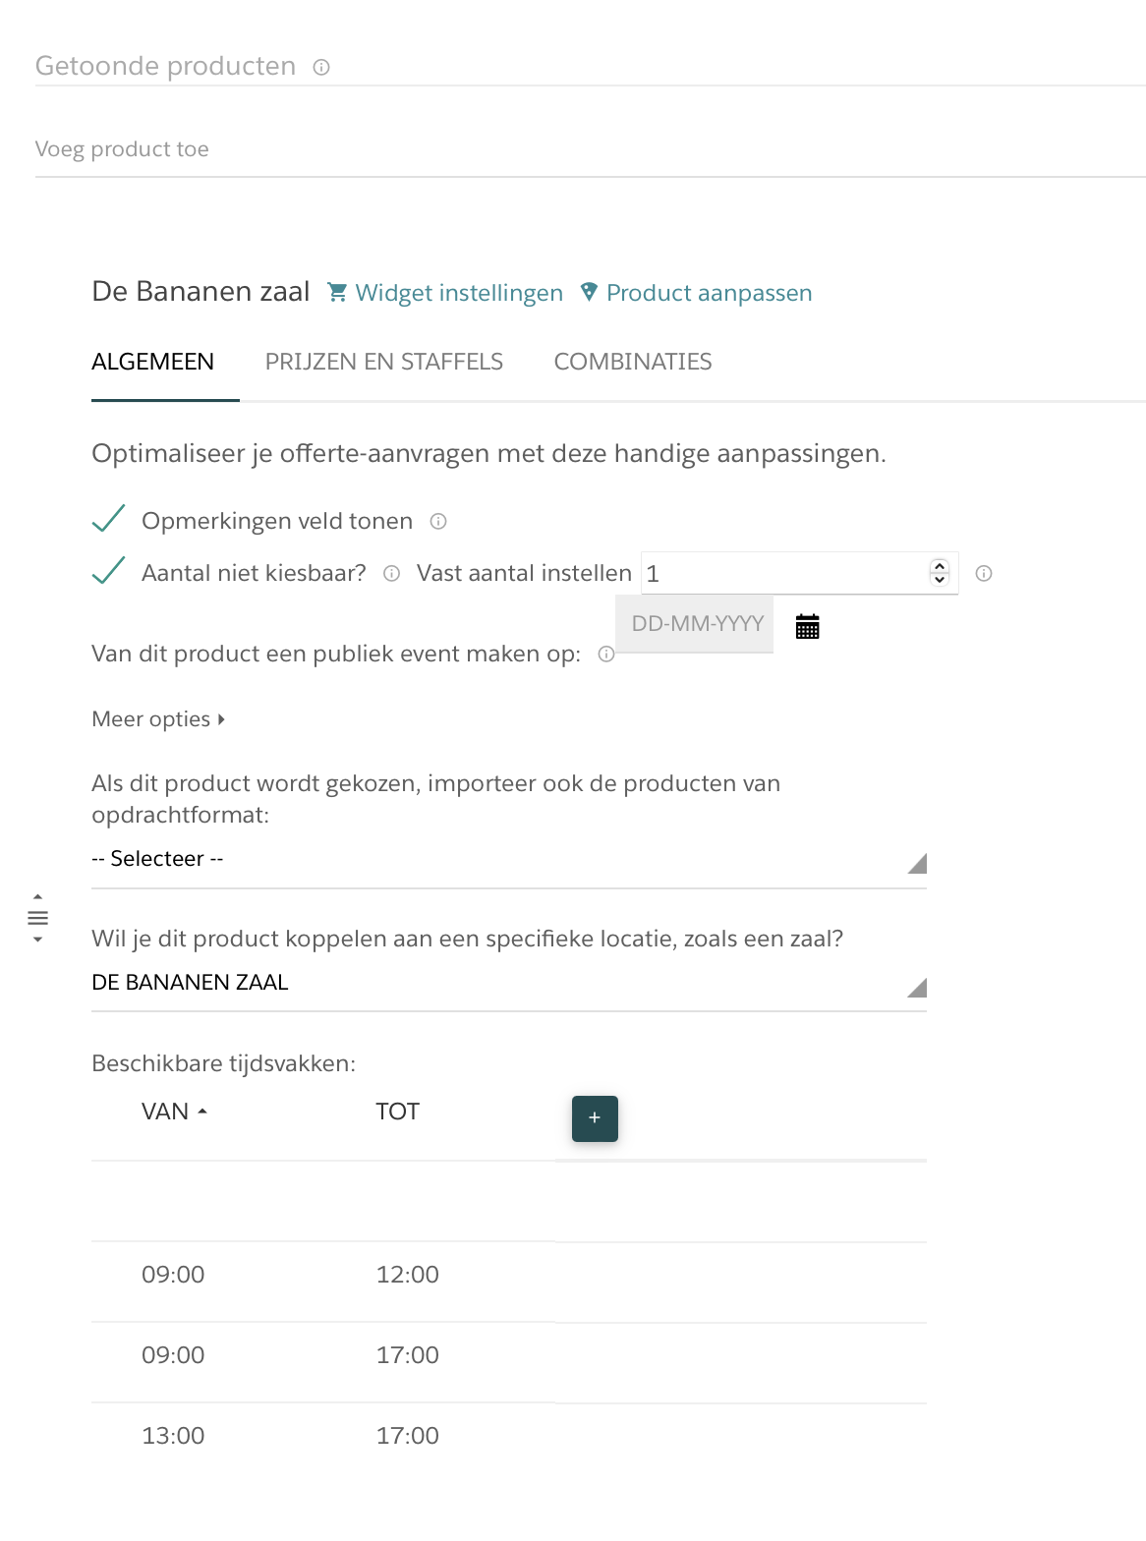This screenshot has width=1146, height=1541.
Task: Click info icon beside publiek event label
Action: (x=606, y=655)
